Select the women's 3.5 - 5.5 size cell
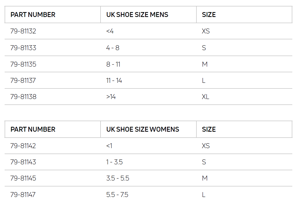The image size is (299, 206). [118, 178]
